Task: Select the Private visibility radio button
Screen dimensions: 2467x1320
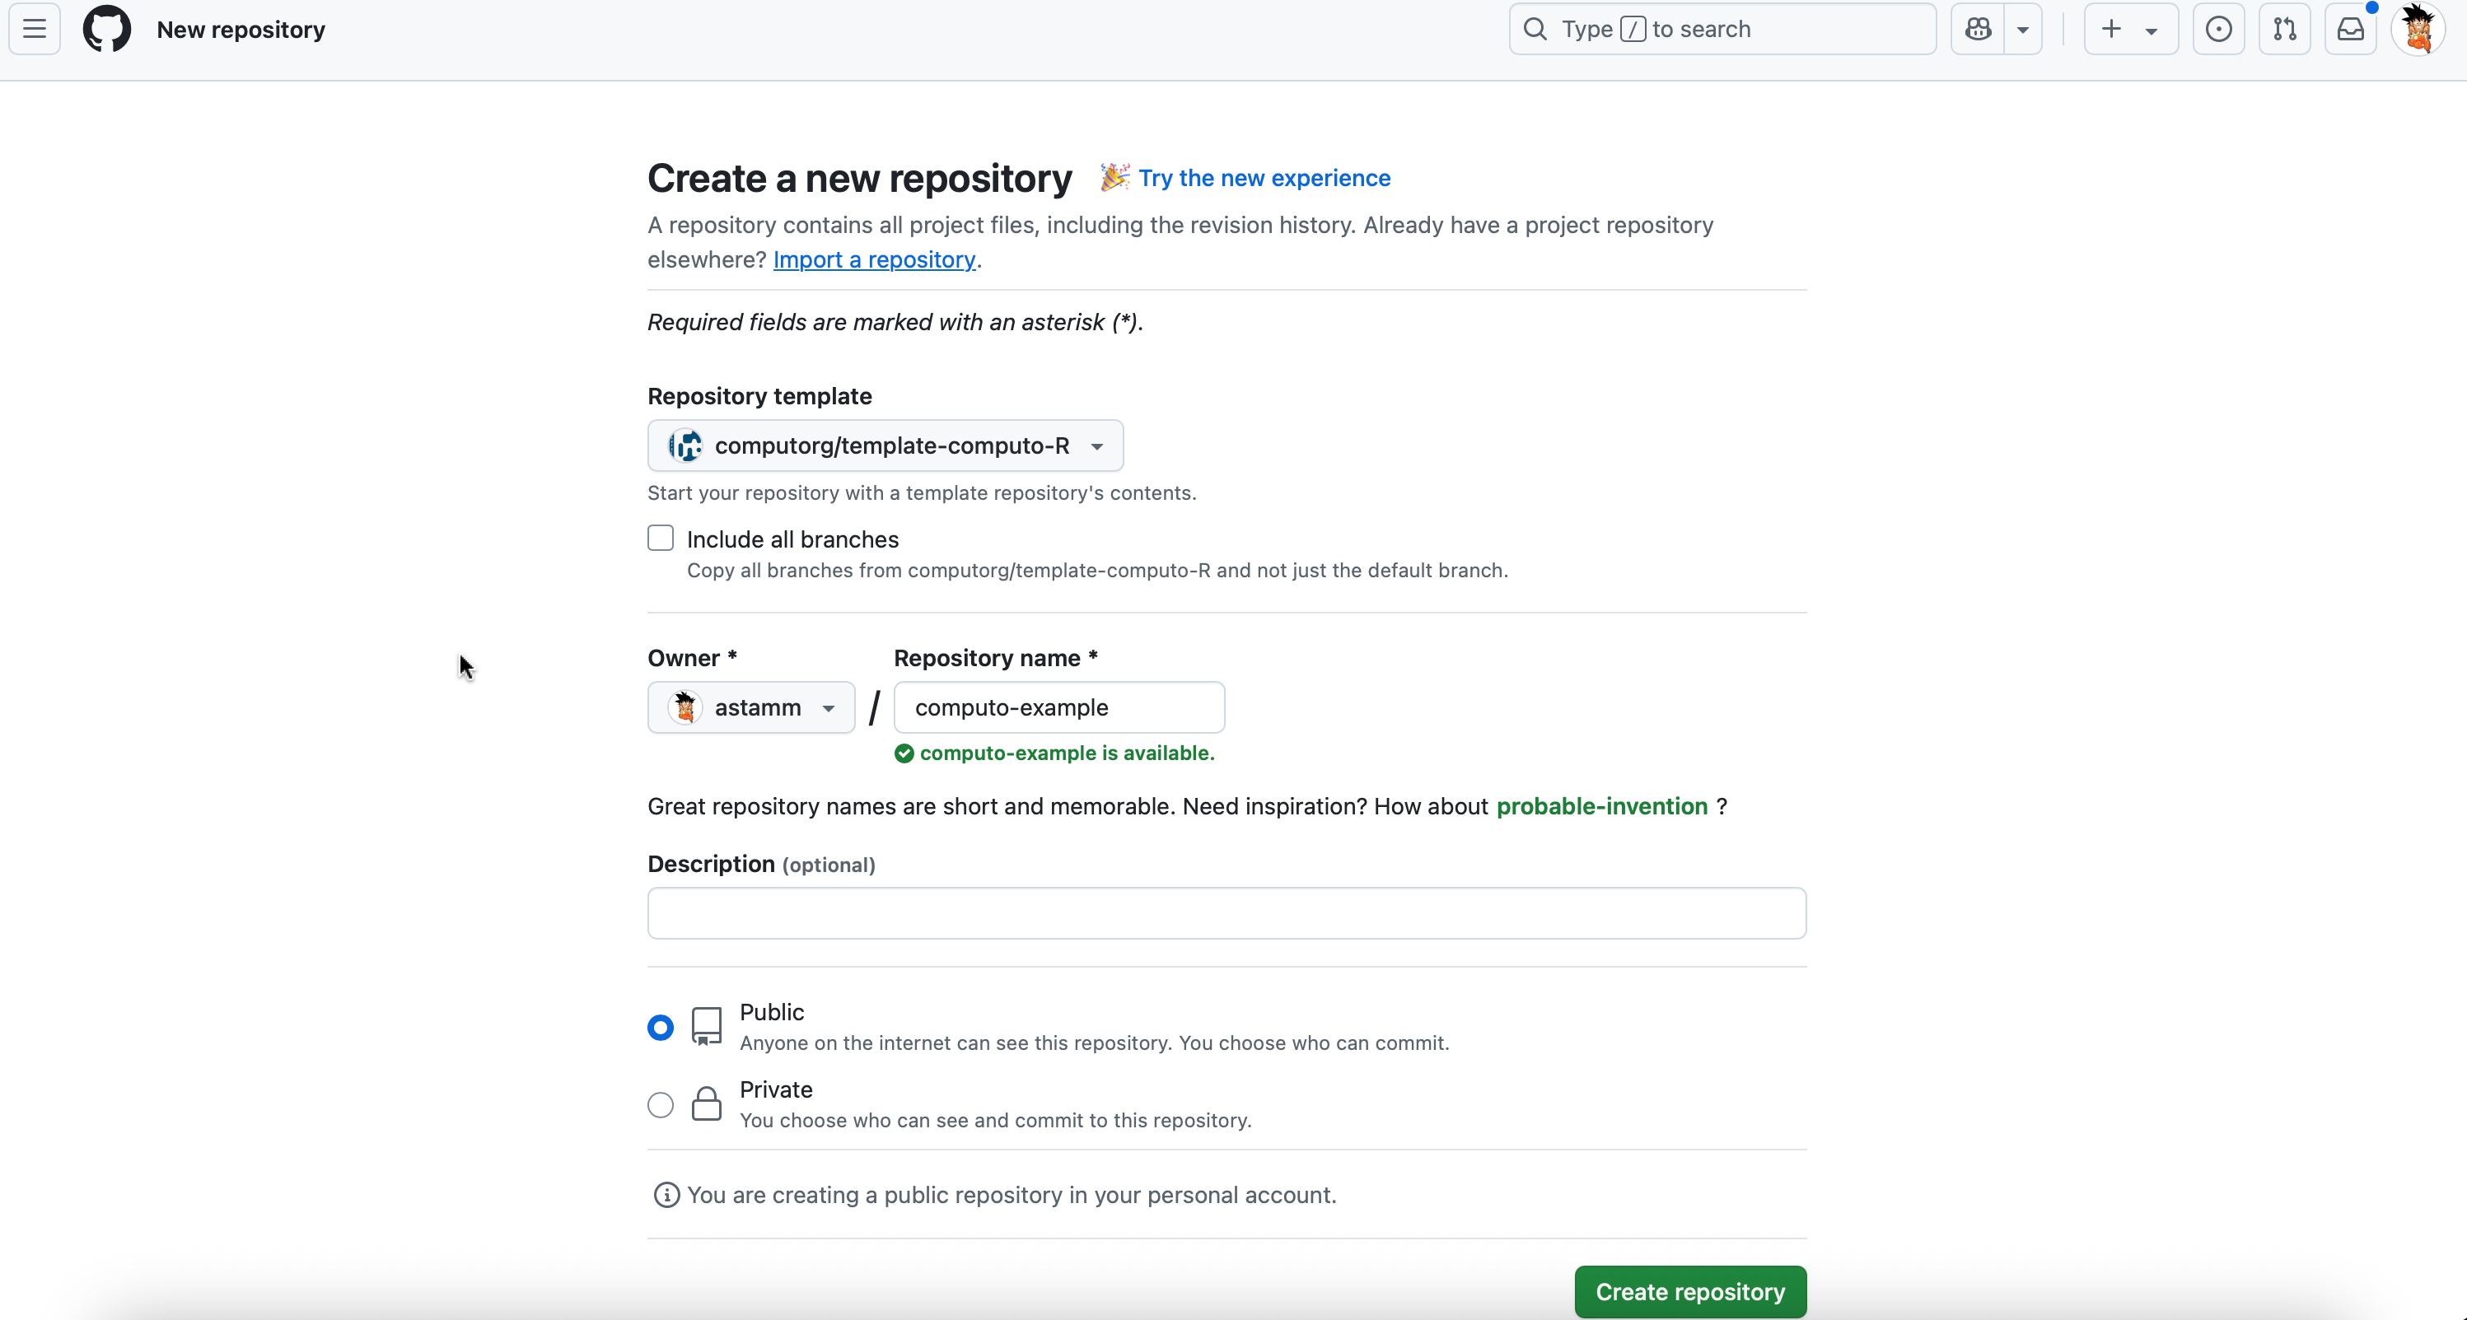Action: (660, 1104)
